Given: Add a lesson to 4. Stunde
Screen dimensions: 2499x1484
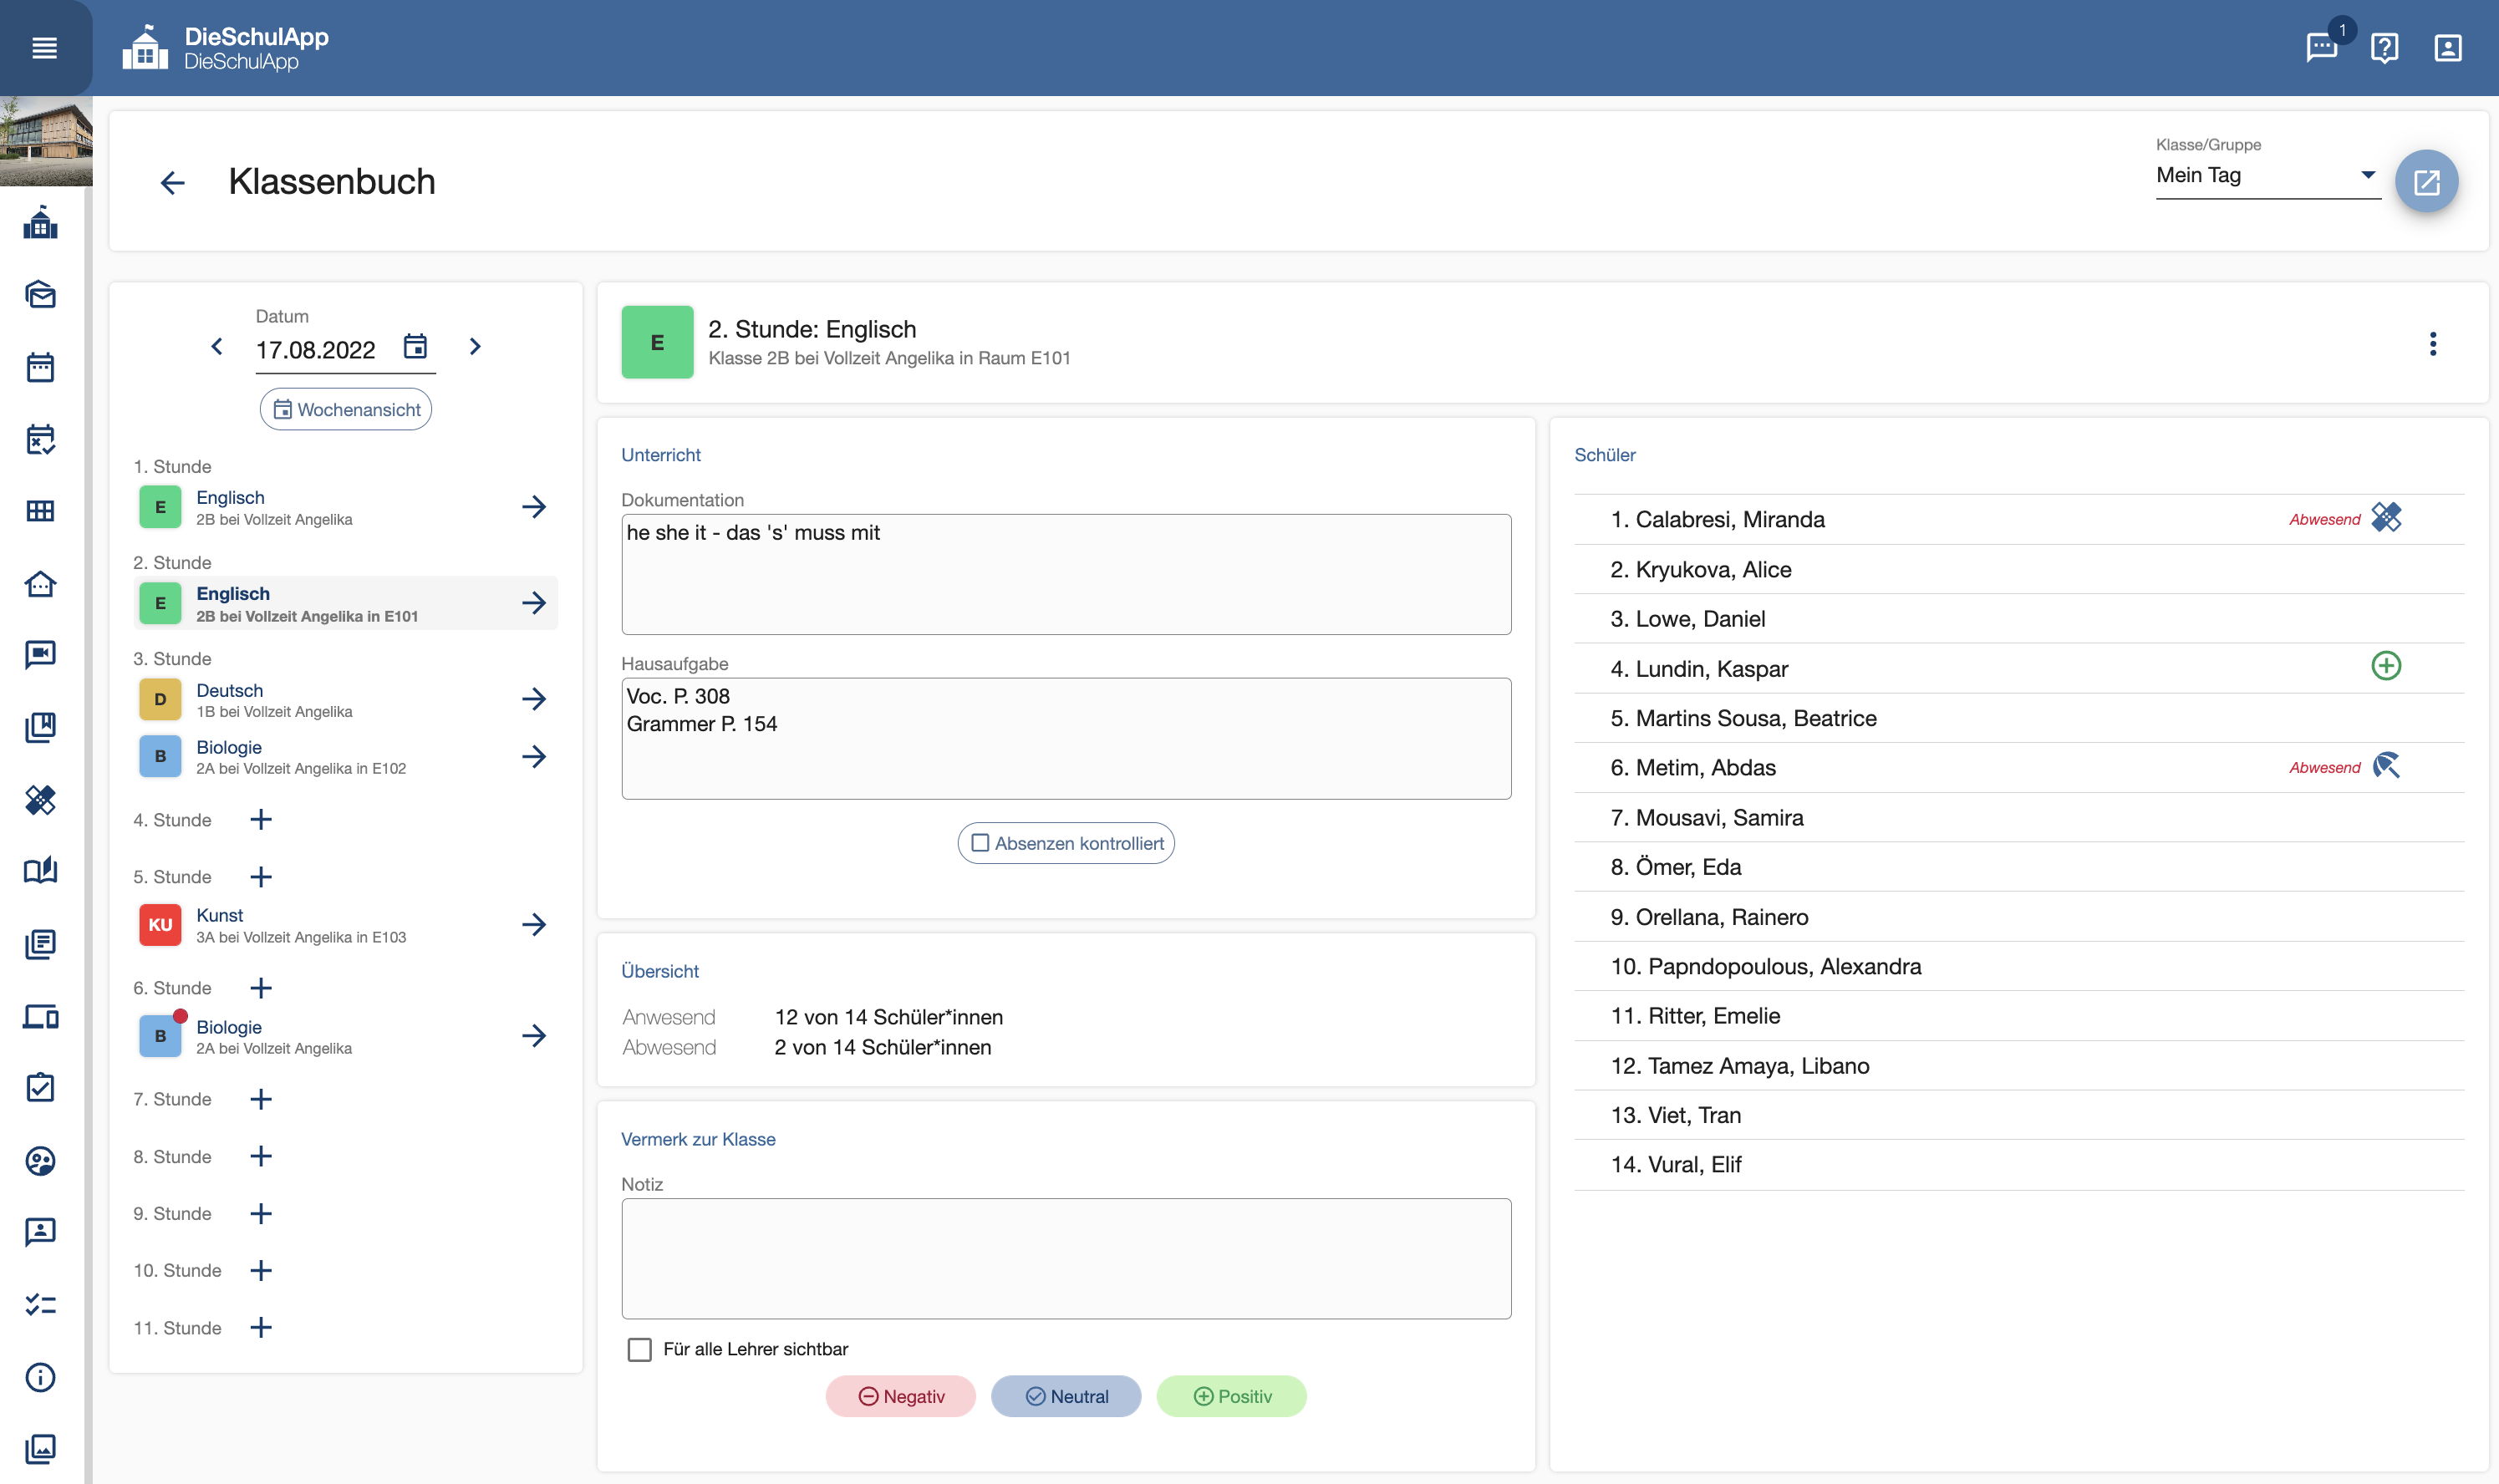Looking at the screenshot, I should [261, 820].
